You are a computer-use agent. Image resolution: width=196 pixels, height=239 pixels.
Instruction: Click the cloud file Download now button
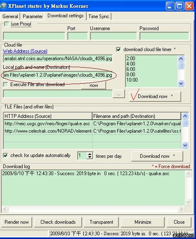point(155,96)
